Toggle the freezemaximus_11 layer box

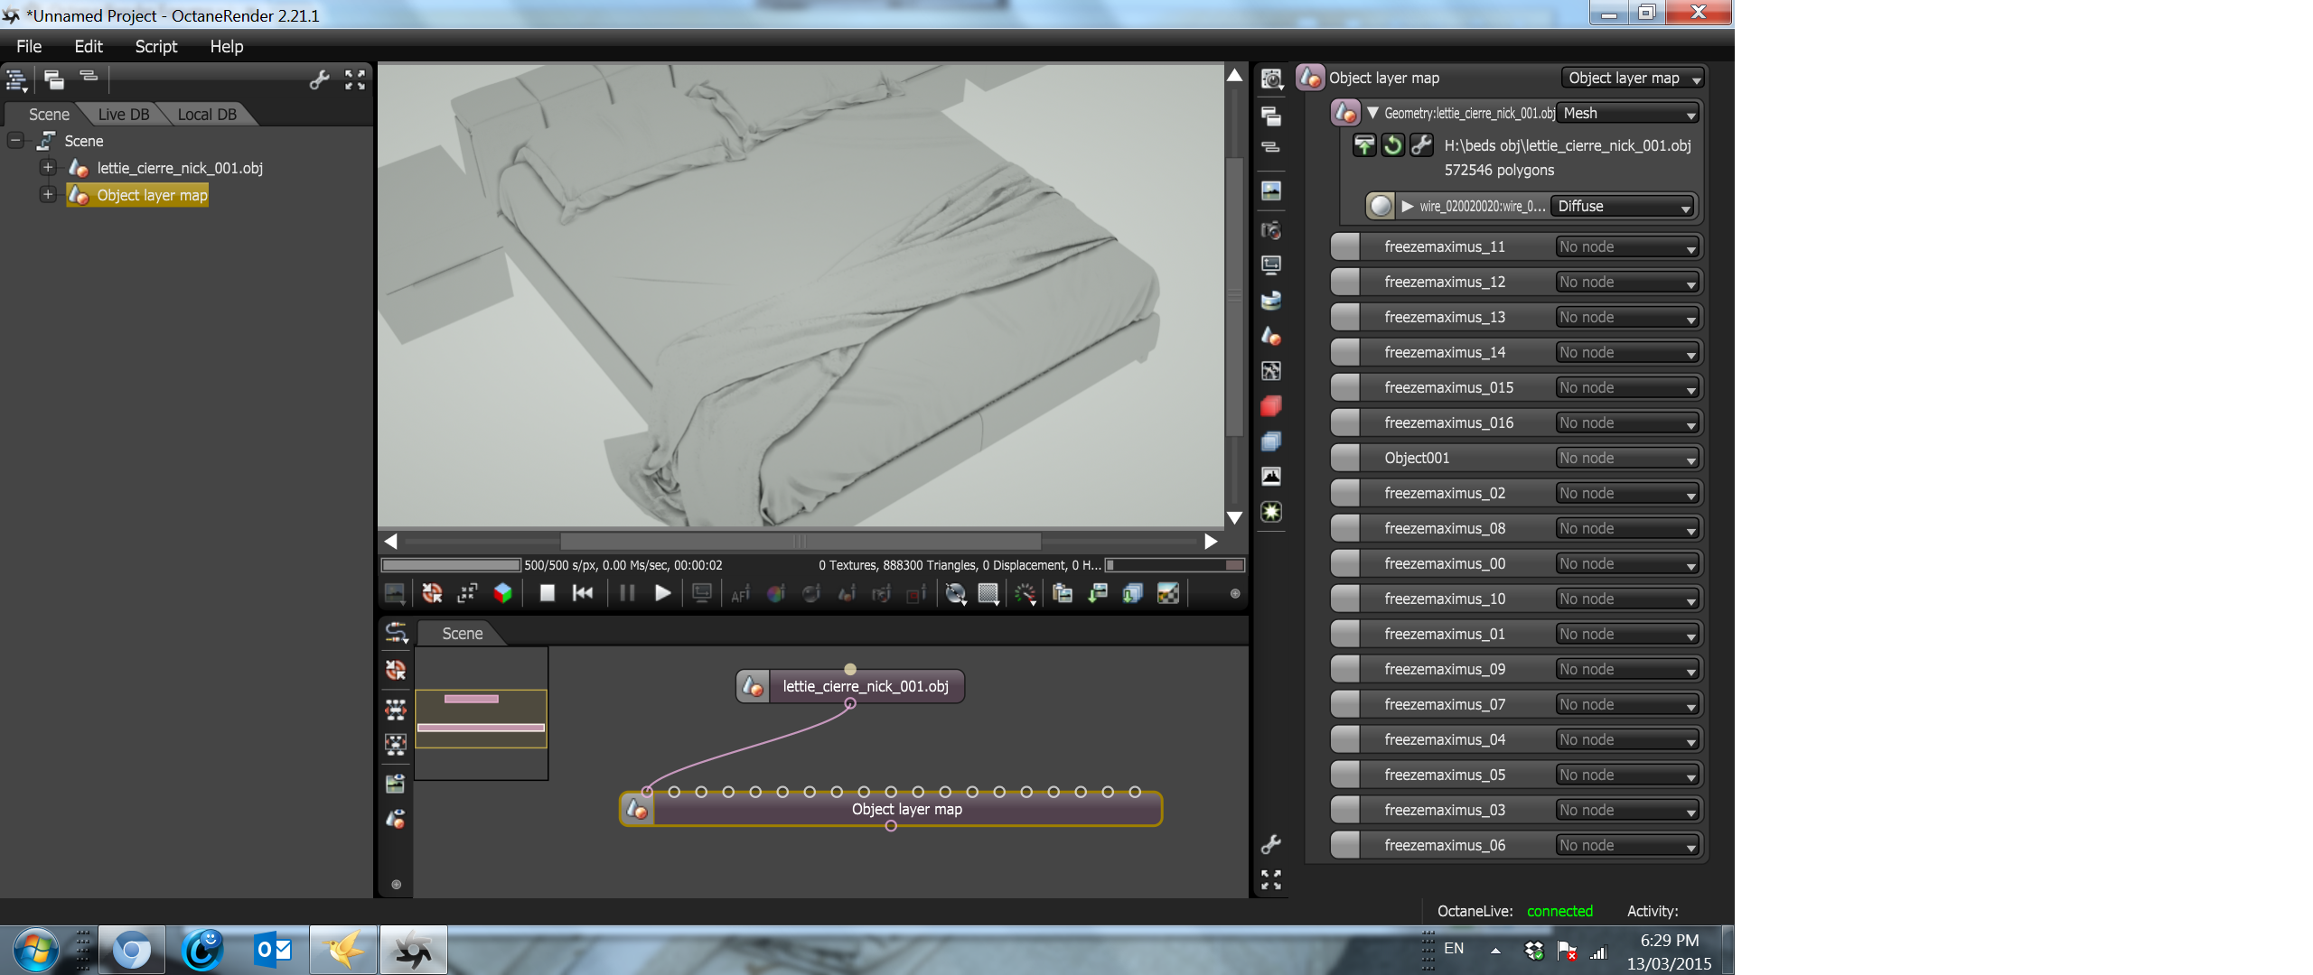[1345, 246]
